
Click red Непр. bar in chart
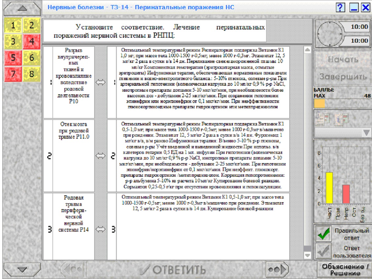coord(346,194)
